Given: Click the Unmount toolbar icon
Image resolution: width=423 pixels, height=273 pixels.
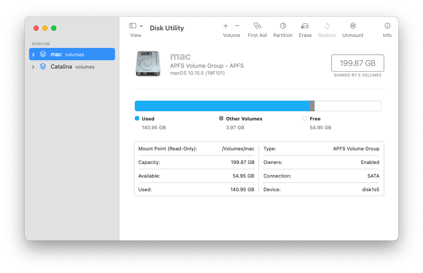Looking at the screenshot, I should tap(353, 26).
